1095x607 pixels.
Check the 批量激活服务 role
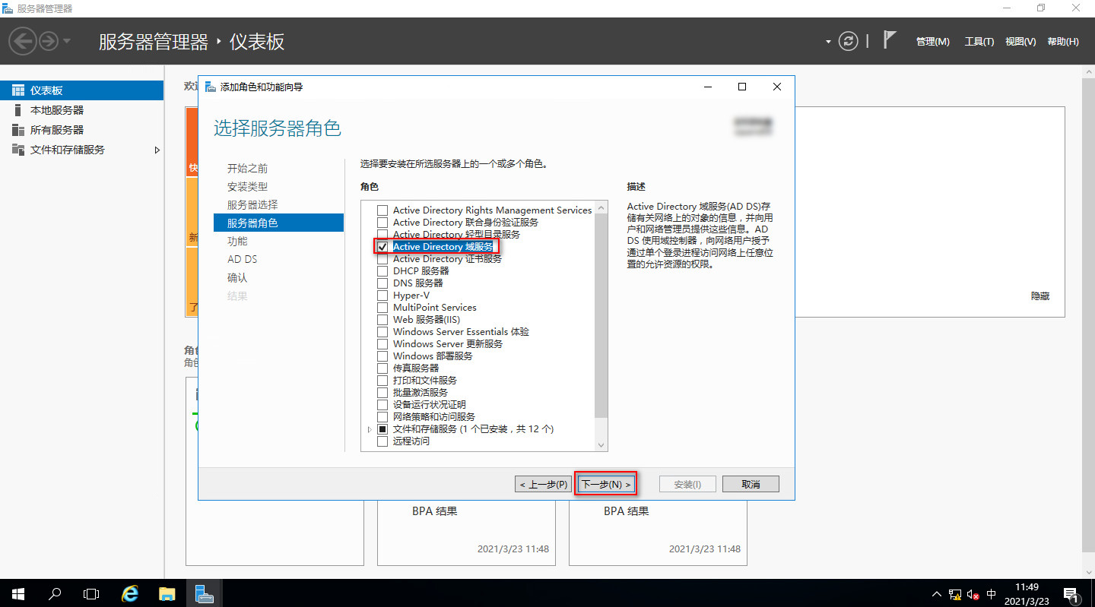pos(382,393)
